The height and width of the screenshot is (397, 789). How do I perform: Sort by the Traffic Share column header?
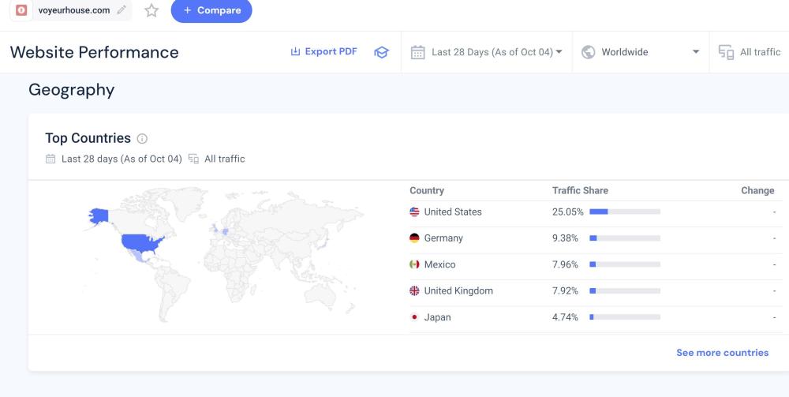[x=580, y=190]
